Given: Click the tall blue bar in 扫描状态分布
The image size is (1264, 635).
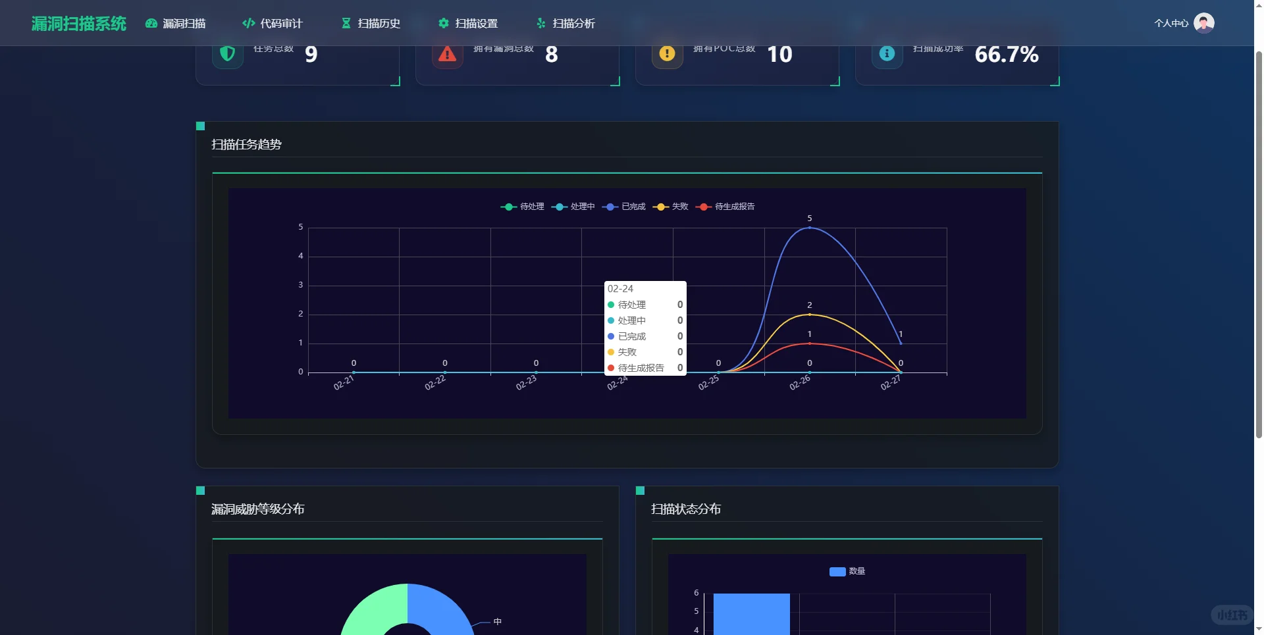Looking at the screenshot, I should [x=752, y=614].
